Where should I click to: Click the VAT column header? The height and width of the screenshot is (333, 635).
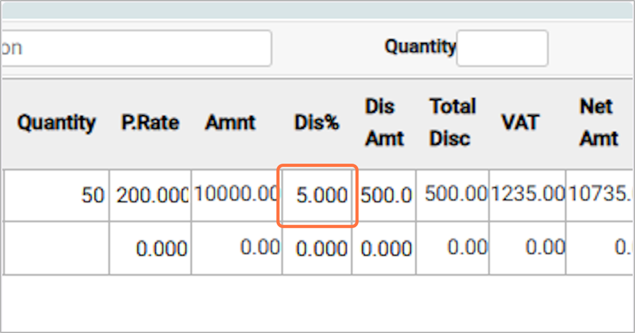[521, 123]
